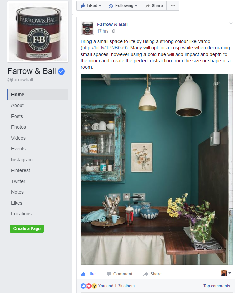The width and height of the screenshot is (235, 293).
Task: Click the small Farrow & Ball post avatar
Action: (x=87, y=28)
